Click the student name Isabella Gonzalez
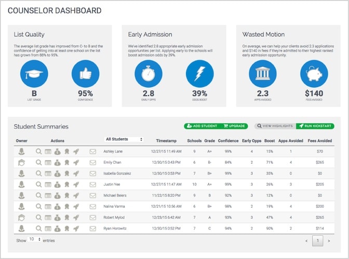The width and height of the screenshot is (349, 259). [x=117, y=174]
